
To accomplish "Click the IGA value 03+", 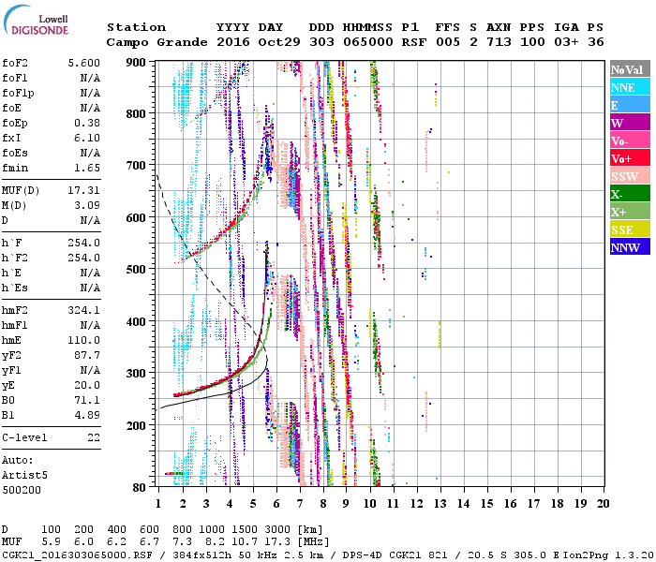I will (566, 42).
